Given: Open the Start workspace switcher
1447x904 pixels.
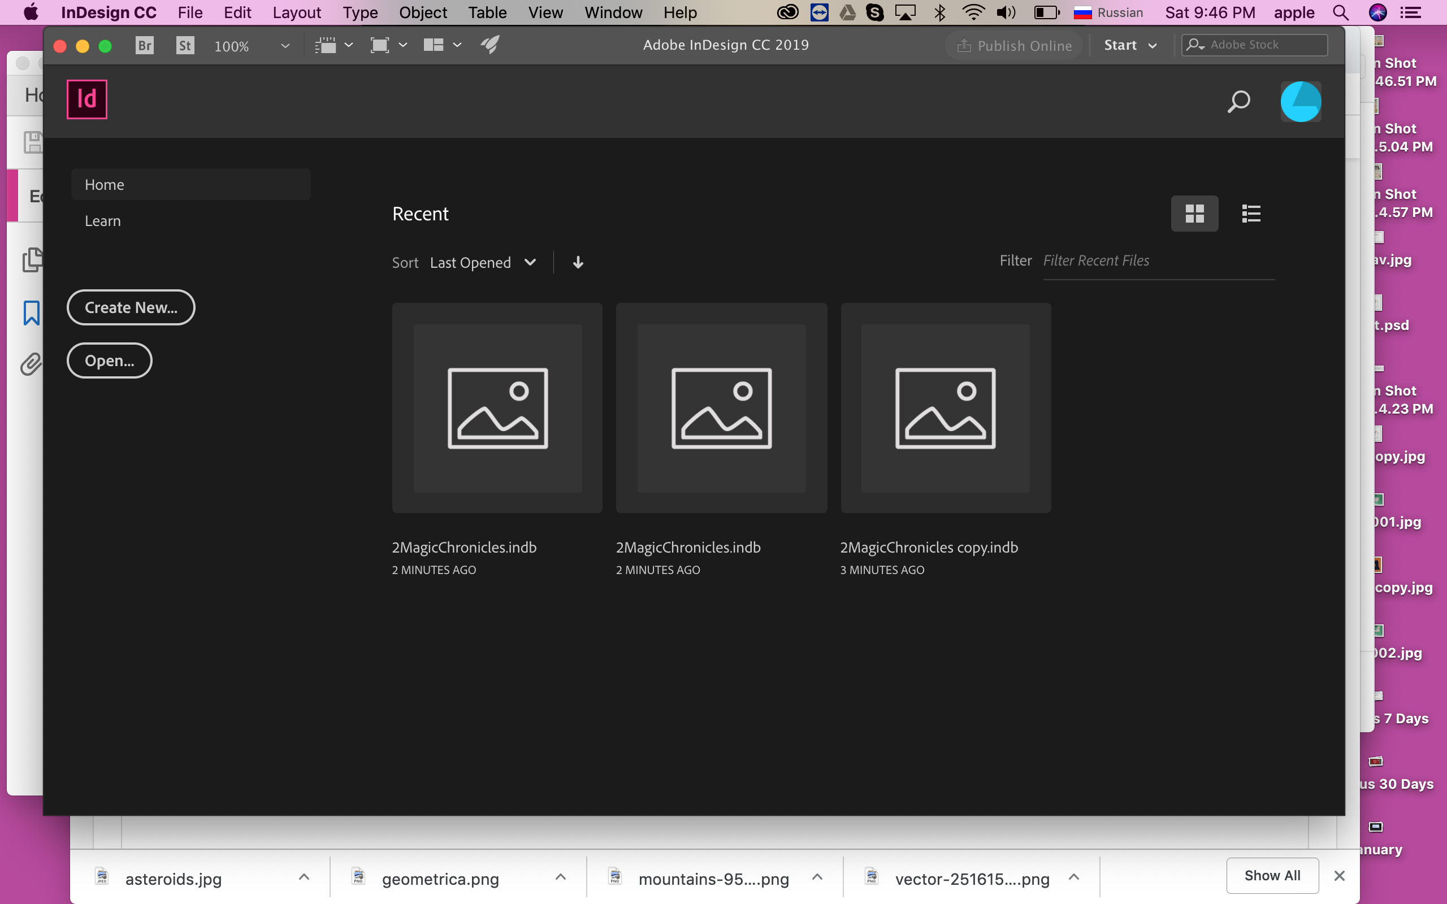Looking at the screenshot, I should 1130,45.
